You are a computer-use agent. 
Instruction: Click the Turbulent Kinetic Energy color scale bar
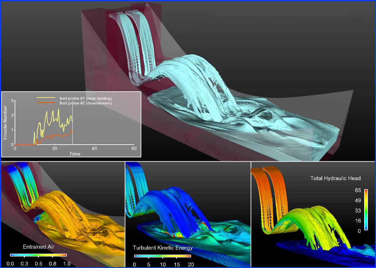pos(162,256)
